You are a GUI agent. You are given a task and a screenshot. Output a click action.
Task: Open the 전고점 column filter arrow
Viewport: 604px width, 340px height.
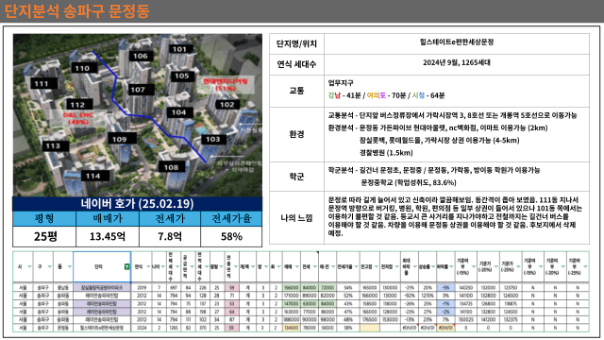377,266
